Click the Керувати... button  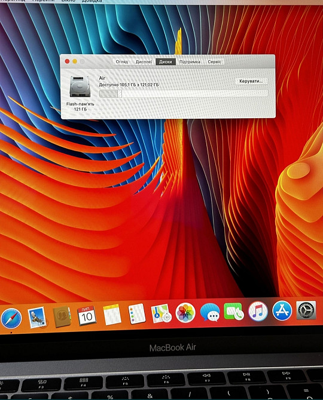click(251, 81)
